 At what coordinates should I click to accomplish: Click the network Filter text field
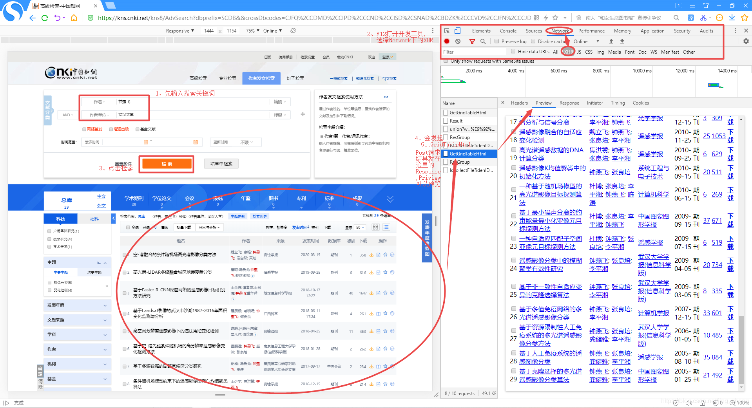pos(473,52)
